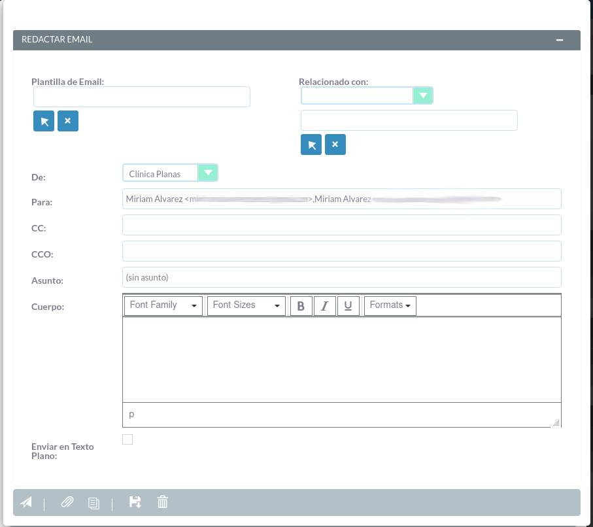Open the copy documents icon in bottom toolbar

[93, 503]
